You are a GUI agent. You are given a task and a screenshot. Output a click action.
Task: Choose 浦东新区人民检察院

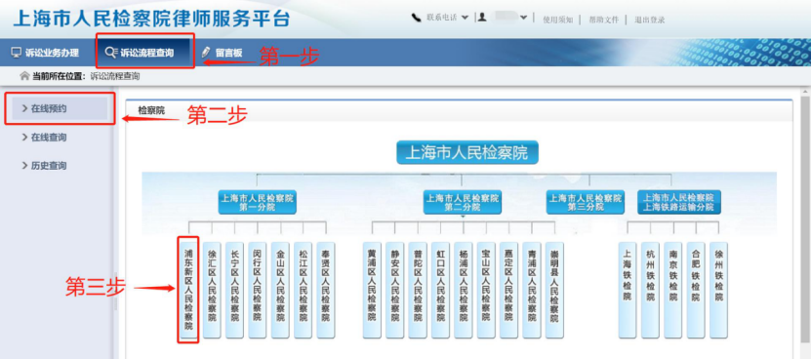pyautogui.click(x=188, y=290)
